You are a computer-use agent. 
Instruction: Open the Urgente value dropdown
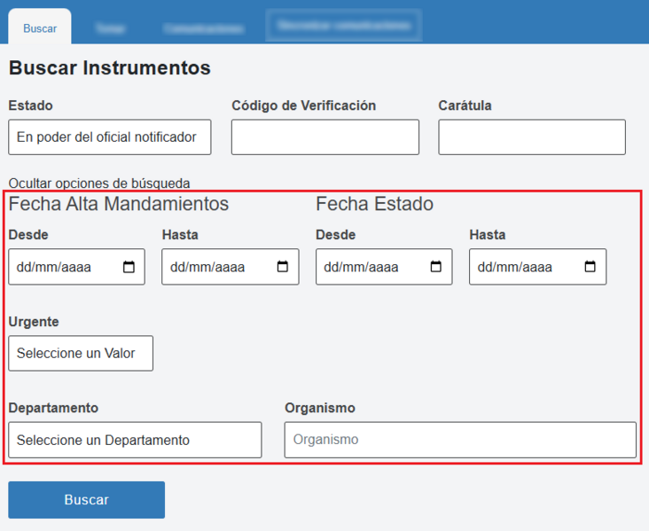pyautogui.click(x=81, y=353)
